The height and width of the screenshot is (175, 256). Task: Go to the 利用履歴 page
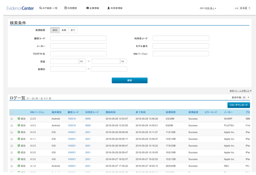pyautogui.click(x=70, y=8)
